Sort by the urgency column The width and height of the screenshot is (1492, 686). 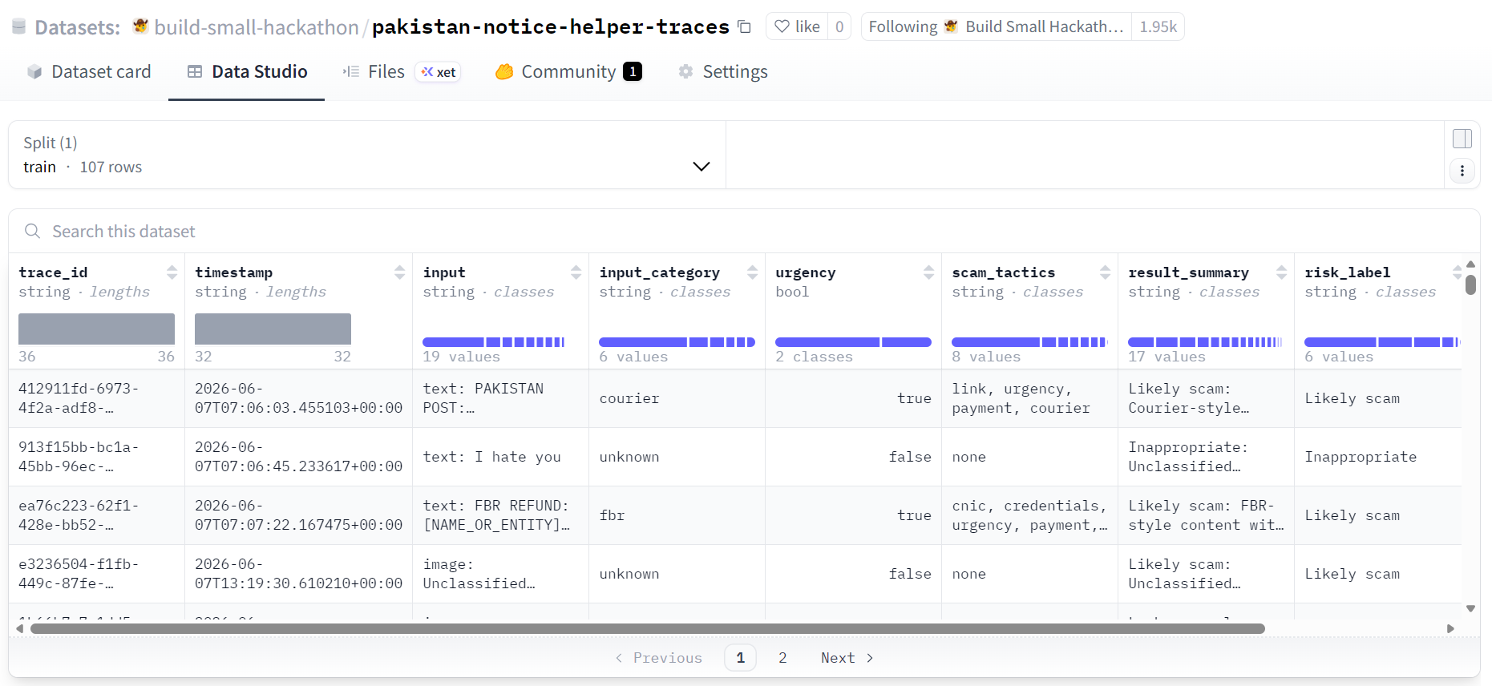tap(928, 272)
